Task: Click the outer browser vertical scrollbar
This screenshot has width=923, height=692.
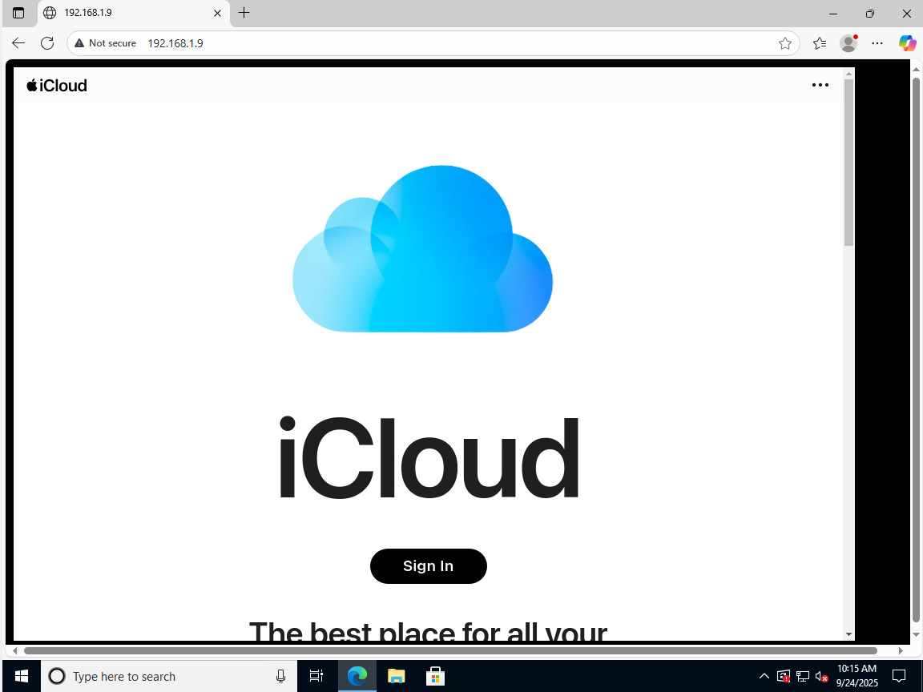Action: pos(916,349)
